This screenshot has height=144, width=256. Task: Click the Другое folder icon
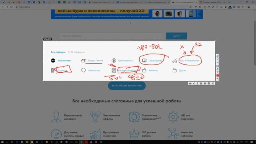click(174, 70)
